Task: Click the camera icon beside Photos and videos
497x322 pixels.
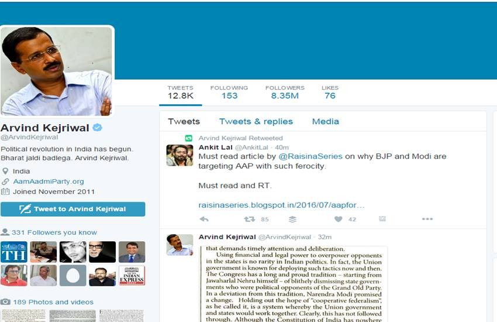Action: point(5,302)
